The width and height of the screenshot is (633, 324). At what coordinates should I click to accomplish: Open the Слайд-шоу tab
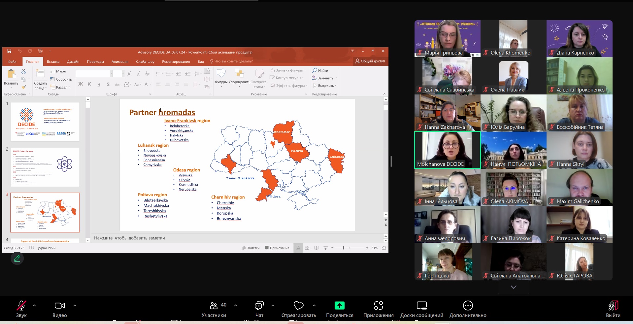(x=145, y=61)
